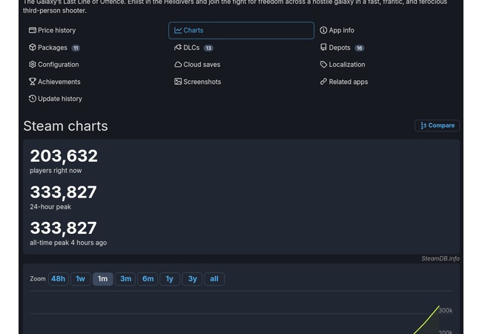Open the Screenshots page
The height and width of the screenshot is (334, 482).
[x=198, y=82]
